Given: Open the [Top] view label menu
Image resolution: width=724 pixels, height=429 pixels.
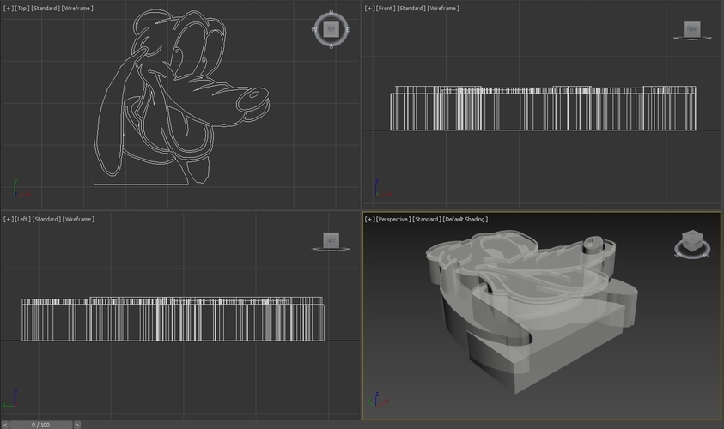Looking at the screenshot, I should click(22, 9).
